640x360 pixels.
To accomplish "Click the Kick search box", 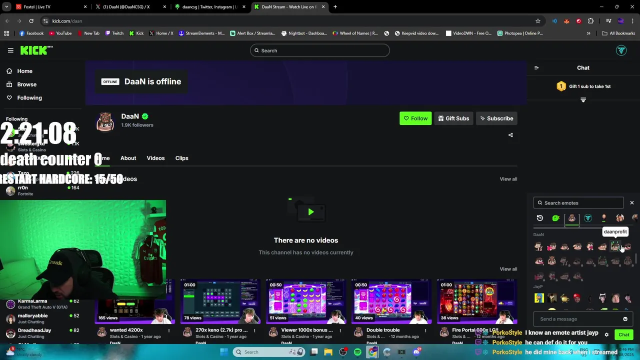I will 320,50.
